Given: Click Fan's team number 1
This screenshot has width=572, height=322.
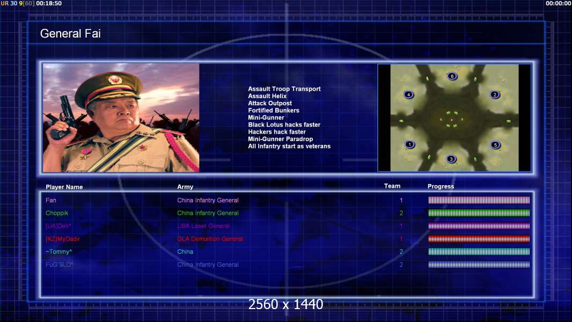Looking at the screenshot, I should click(x=401, y=200).
